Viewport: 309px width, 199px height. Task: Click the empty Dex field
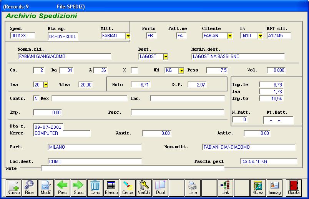click(90, 98)
